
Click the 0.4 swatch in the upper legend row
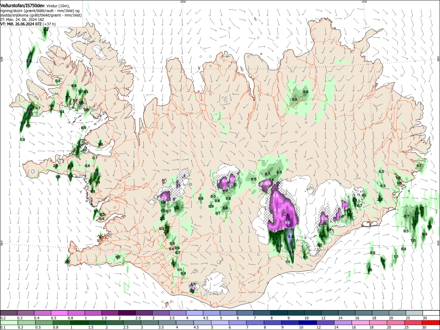click(x=43, y=313)
